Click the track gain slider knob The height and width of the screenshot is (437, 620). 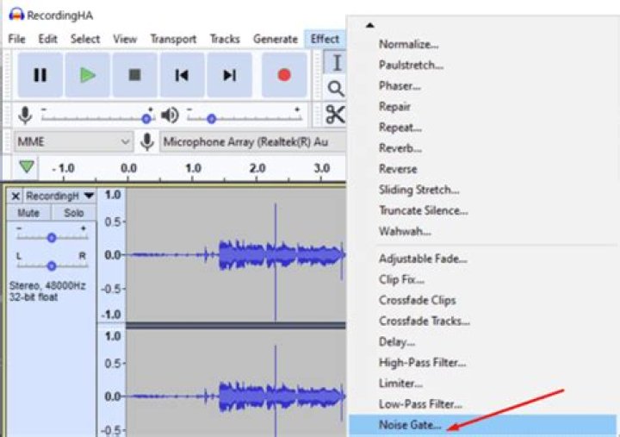click(x=52, y=237)
